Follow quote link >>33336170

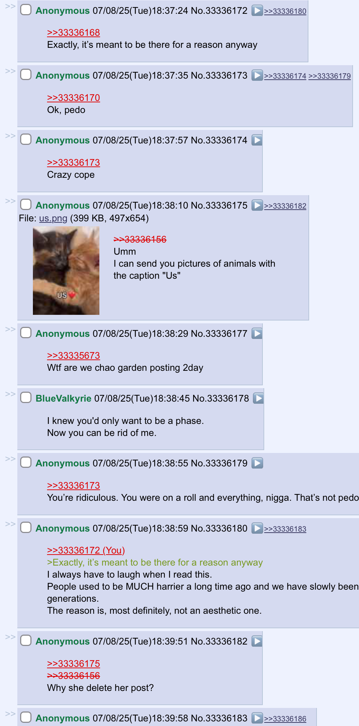pyautogui.click(x=74, y=98)
